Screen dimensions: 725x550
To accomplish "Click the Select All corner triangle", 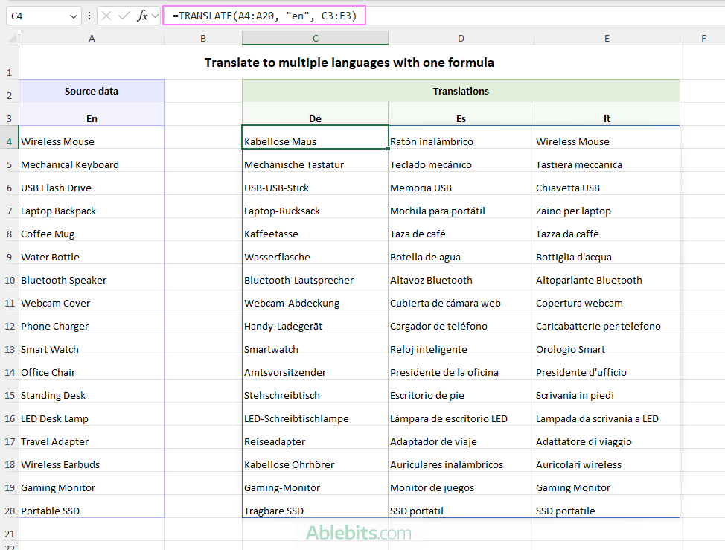I will pos(12,38).
